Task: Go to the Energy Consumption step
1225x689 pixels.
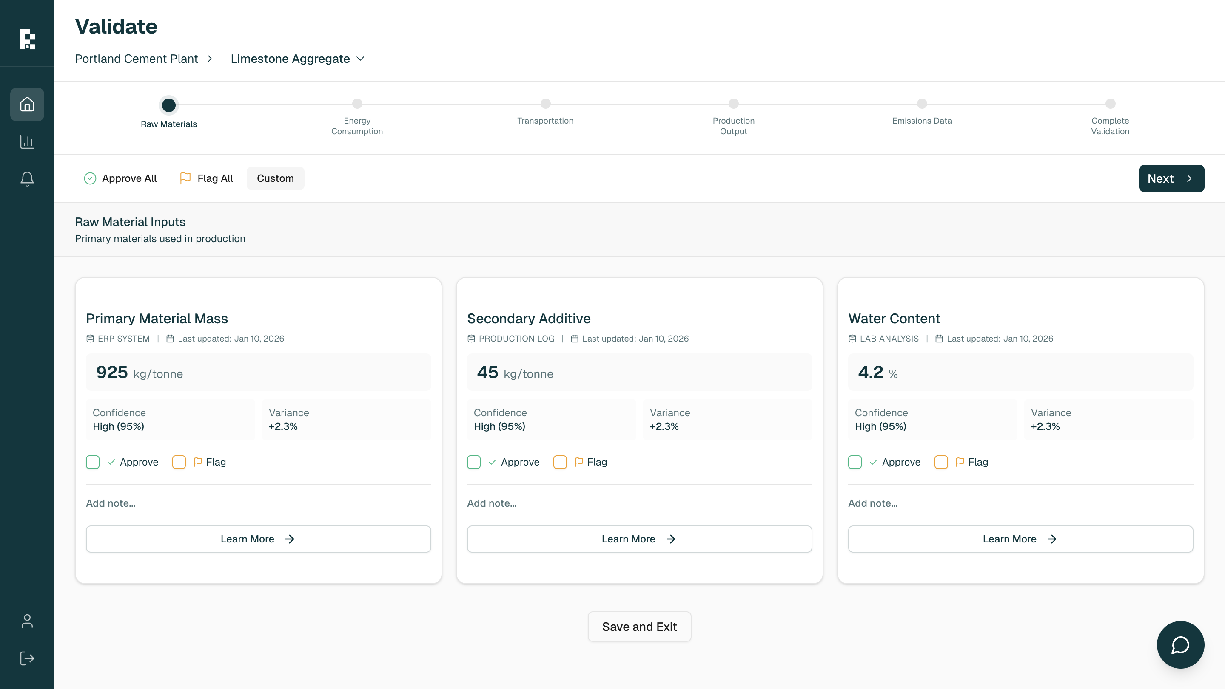Action: (357, 104)
